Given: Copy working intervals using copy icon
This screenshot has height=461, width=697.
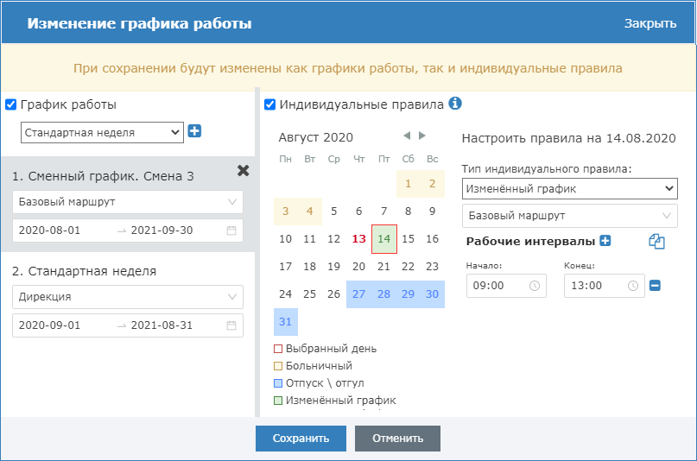Looking at the screenshot, I should (x=656, y=243).
